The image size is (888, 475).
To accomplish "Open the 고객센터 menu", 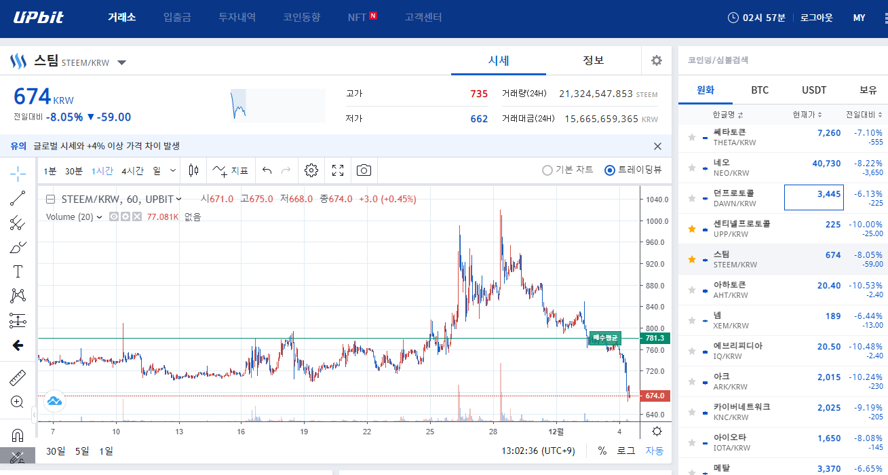I will click(423, 18).
